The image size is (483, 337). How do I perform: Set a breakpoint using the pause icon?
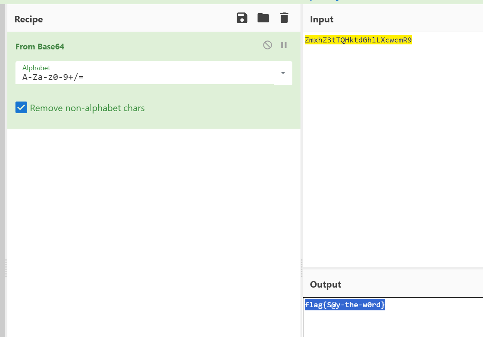[284, 45]
